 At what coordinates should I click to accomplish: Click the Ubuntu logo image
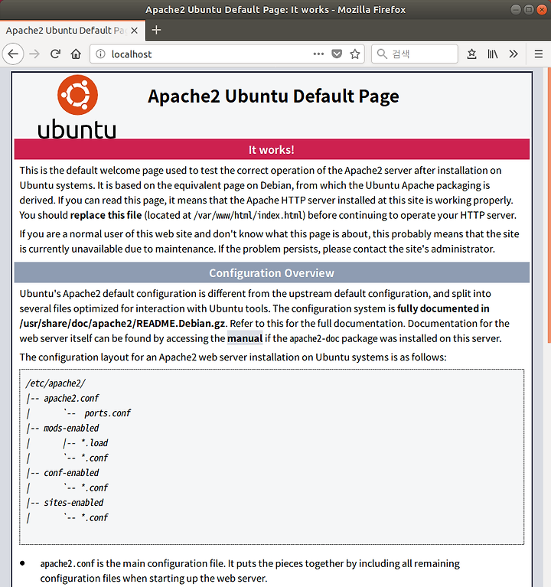[77, 106]
